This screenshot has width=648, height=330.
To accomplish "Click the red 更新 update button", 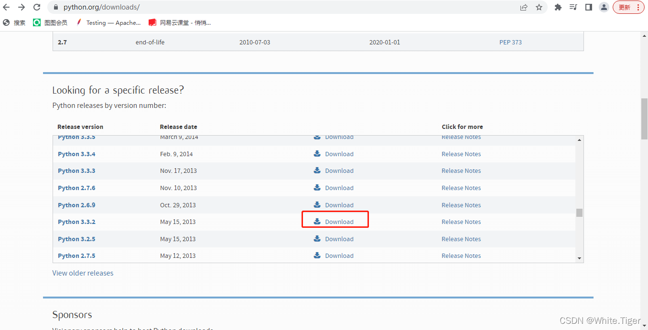I will point(628,7).
